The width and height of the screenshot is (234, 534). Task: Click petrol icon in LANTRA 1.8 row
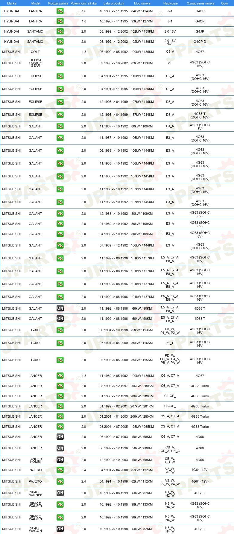(x=60, y=21)
